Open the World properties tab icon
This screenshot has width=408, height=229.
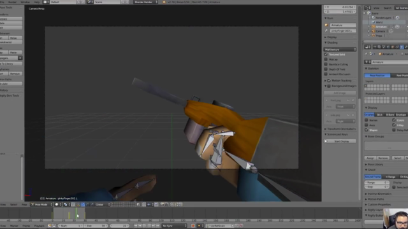[x=388, y=47]
